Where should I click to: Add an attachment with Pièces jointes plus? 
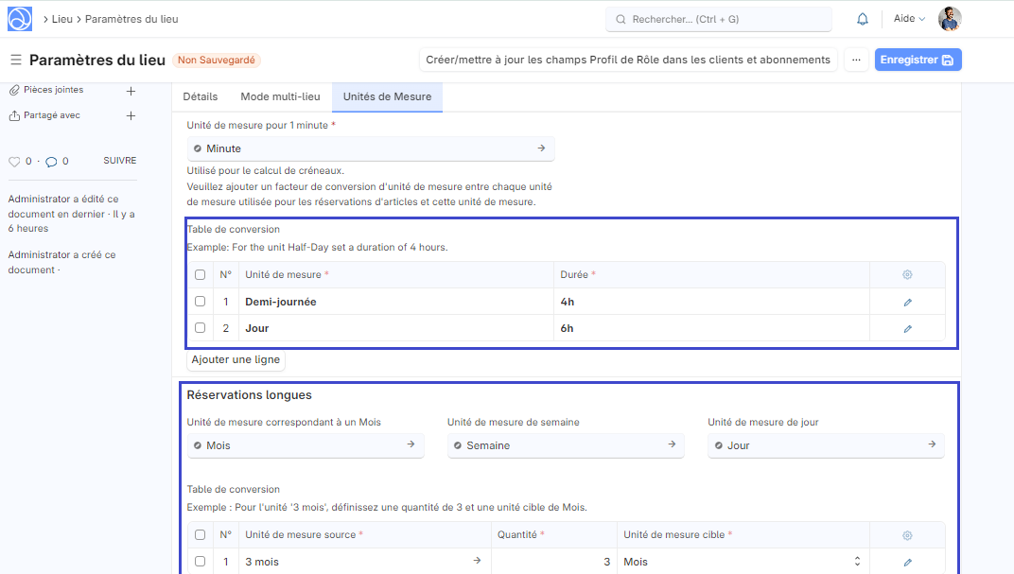(x=131, y=91)
